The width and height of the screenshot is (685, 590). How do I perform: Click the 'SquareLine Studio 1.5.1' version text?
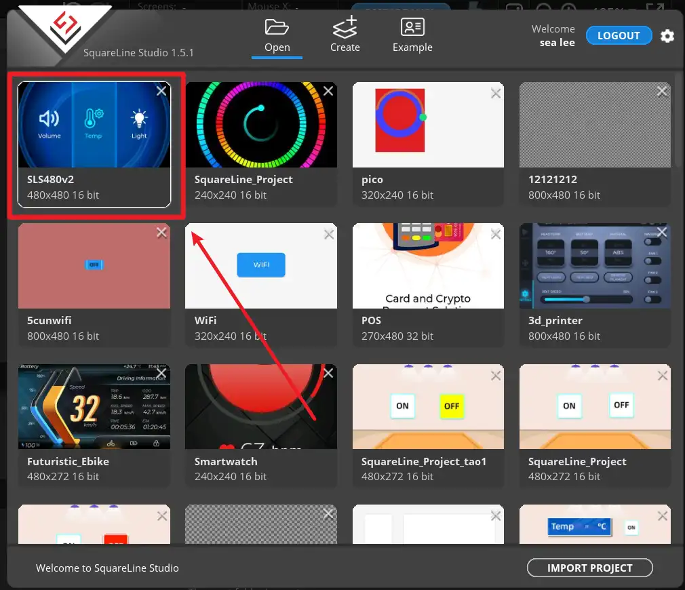[x=138, y=53]
